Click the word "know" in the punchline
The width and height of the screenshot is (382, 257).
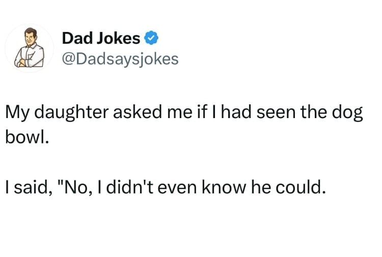224,187
